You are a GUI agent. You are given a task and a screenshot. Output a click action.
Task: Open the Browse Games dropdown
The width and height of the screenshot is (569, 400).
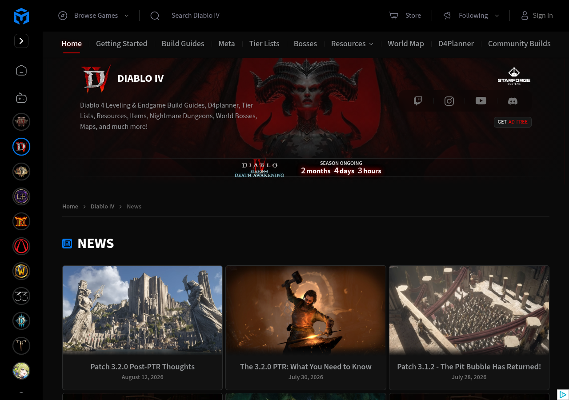coord(93,16)
